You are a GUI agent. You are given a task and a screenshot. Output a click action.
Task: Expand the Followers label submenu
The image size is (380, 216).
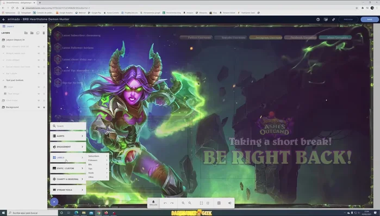tap(98, 161)
